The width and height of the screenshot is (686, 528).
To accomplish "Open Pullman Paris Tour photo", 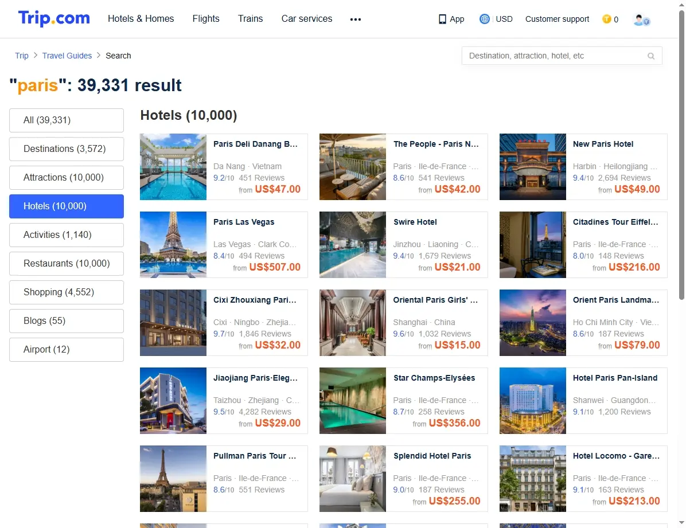I will (x=173, y=479).
